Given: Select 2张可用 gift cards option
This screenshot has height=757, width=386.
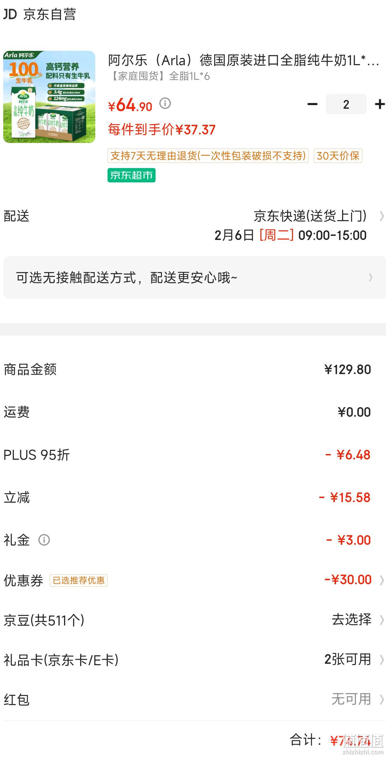Looking at the screenshot, I should click(348, 659).
